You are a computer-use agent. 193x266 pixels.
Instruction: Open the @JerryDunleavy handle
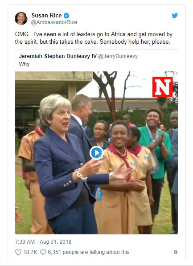(118, 56)
